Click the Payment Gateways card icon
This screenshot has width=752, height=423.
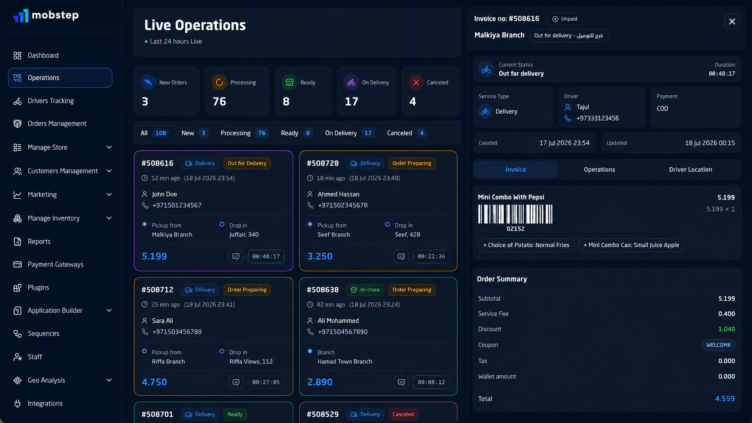coord(18,264)
